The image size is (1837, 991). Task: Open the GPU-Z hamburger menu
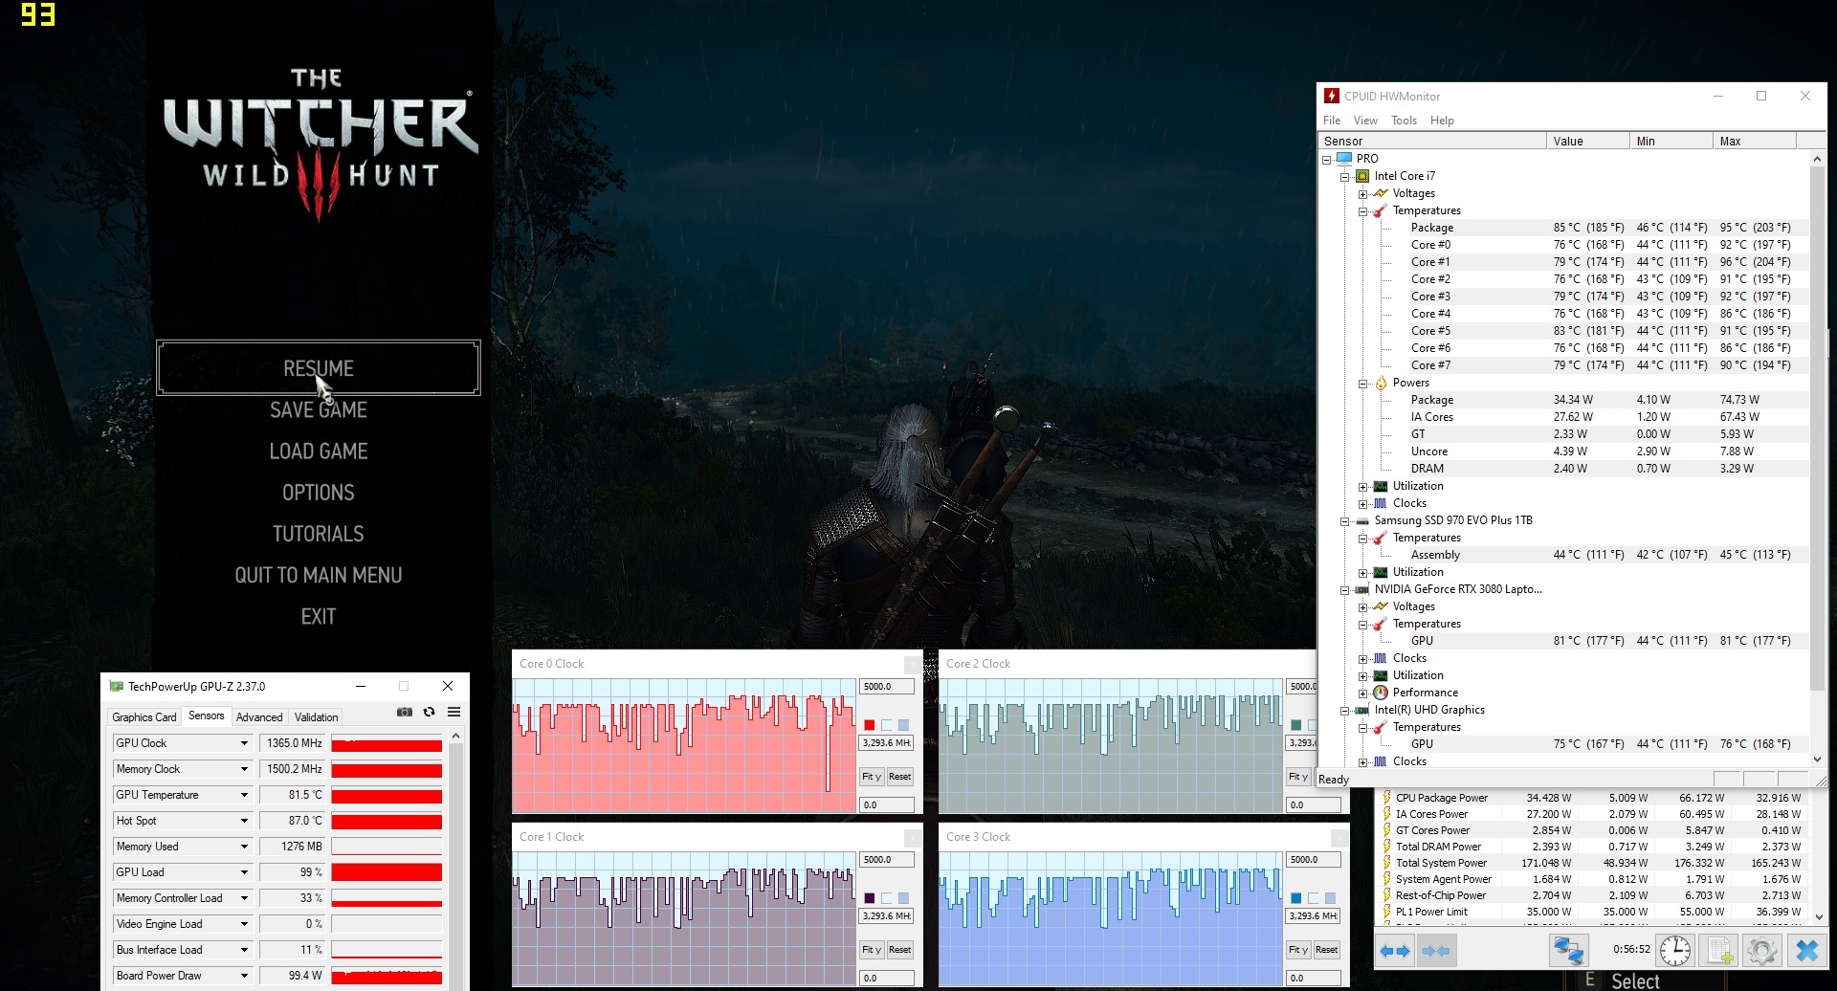(x=454, y=713)
